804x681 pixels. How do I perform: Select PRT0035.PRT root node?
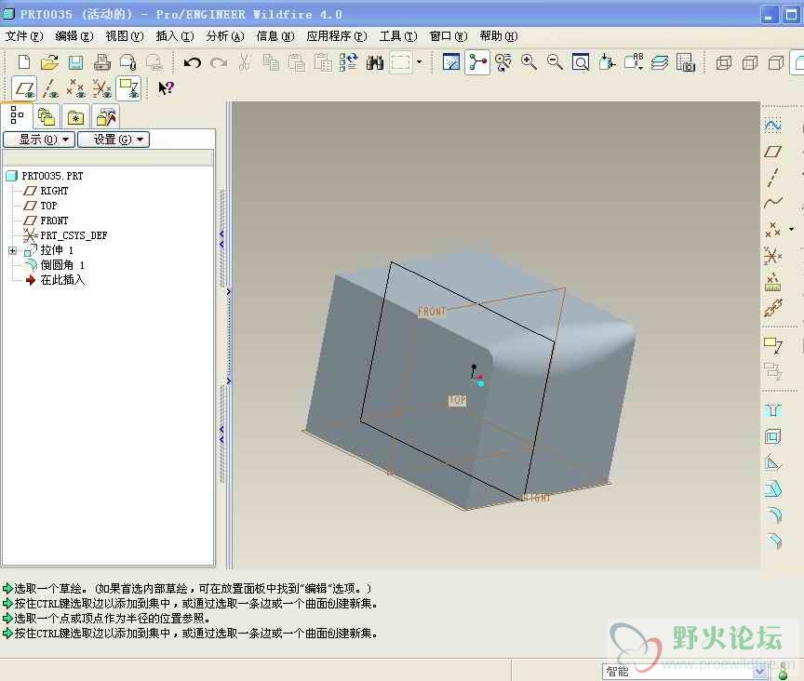click(x=52, y=176)
